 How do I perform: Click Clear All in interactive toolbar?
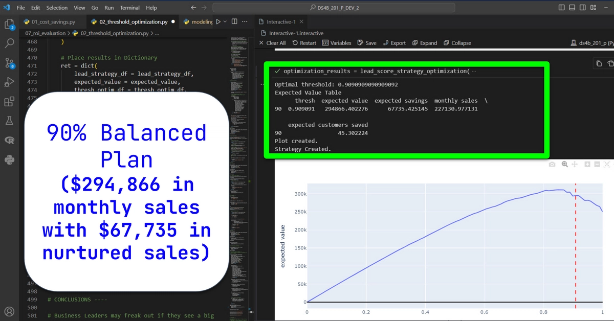272,43
